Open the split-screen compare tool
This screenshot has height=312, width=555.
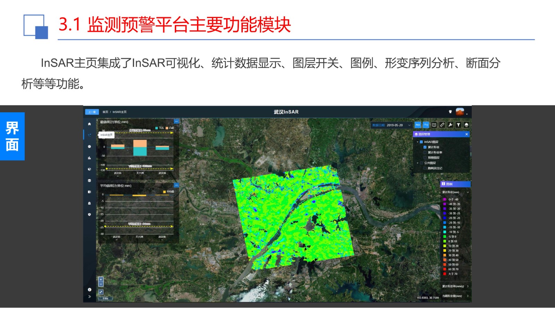pos(434,125)
